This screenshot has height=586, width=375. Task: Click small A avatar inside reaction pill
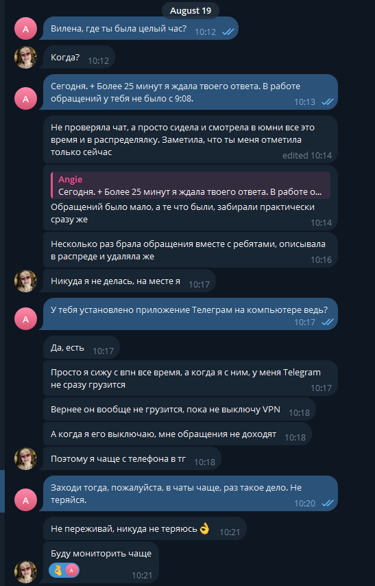pyautogui.click(x=72, y=570)
